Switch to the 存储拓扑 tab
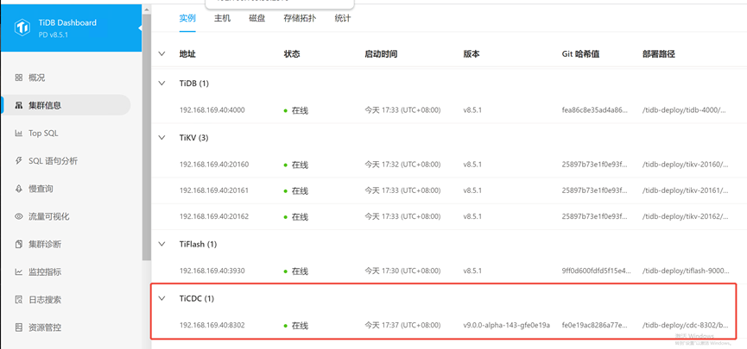The width and height of the screenshot is (747, 349). click(x=300, y=18)
